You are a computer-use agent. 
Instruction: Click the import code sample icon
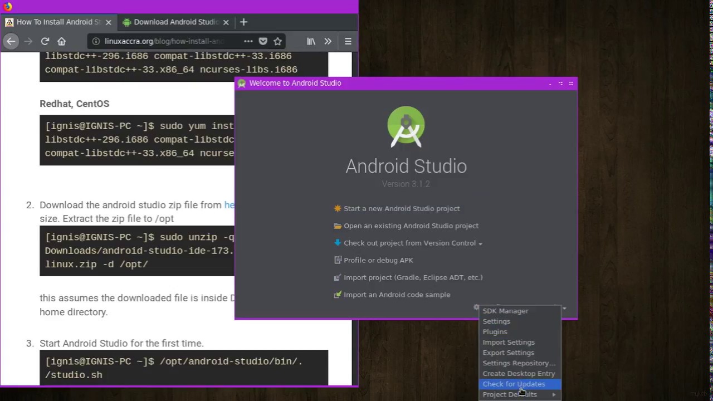(x=338, y=295)
